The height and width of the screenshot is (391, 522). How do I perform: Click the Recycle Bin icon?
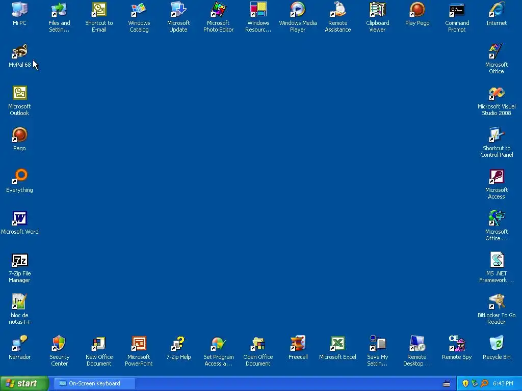tap(497, 344)
